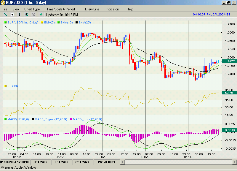Click the horizontal scrollbar left arrow

[123, 162]
